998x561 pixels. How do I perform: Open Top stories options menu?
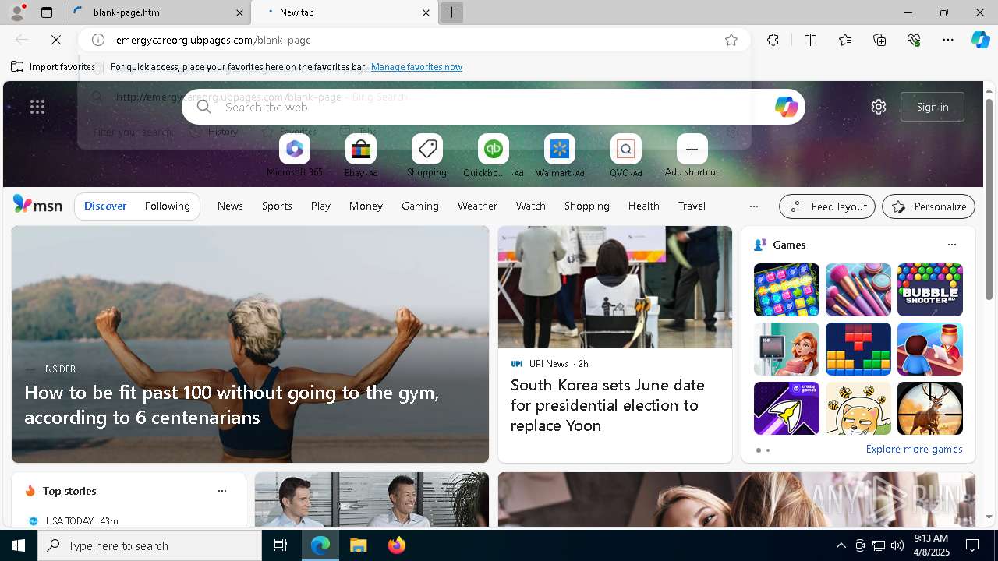coord(222,491)
